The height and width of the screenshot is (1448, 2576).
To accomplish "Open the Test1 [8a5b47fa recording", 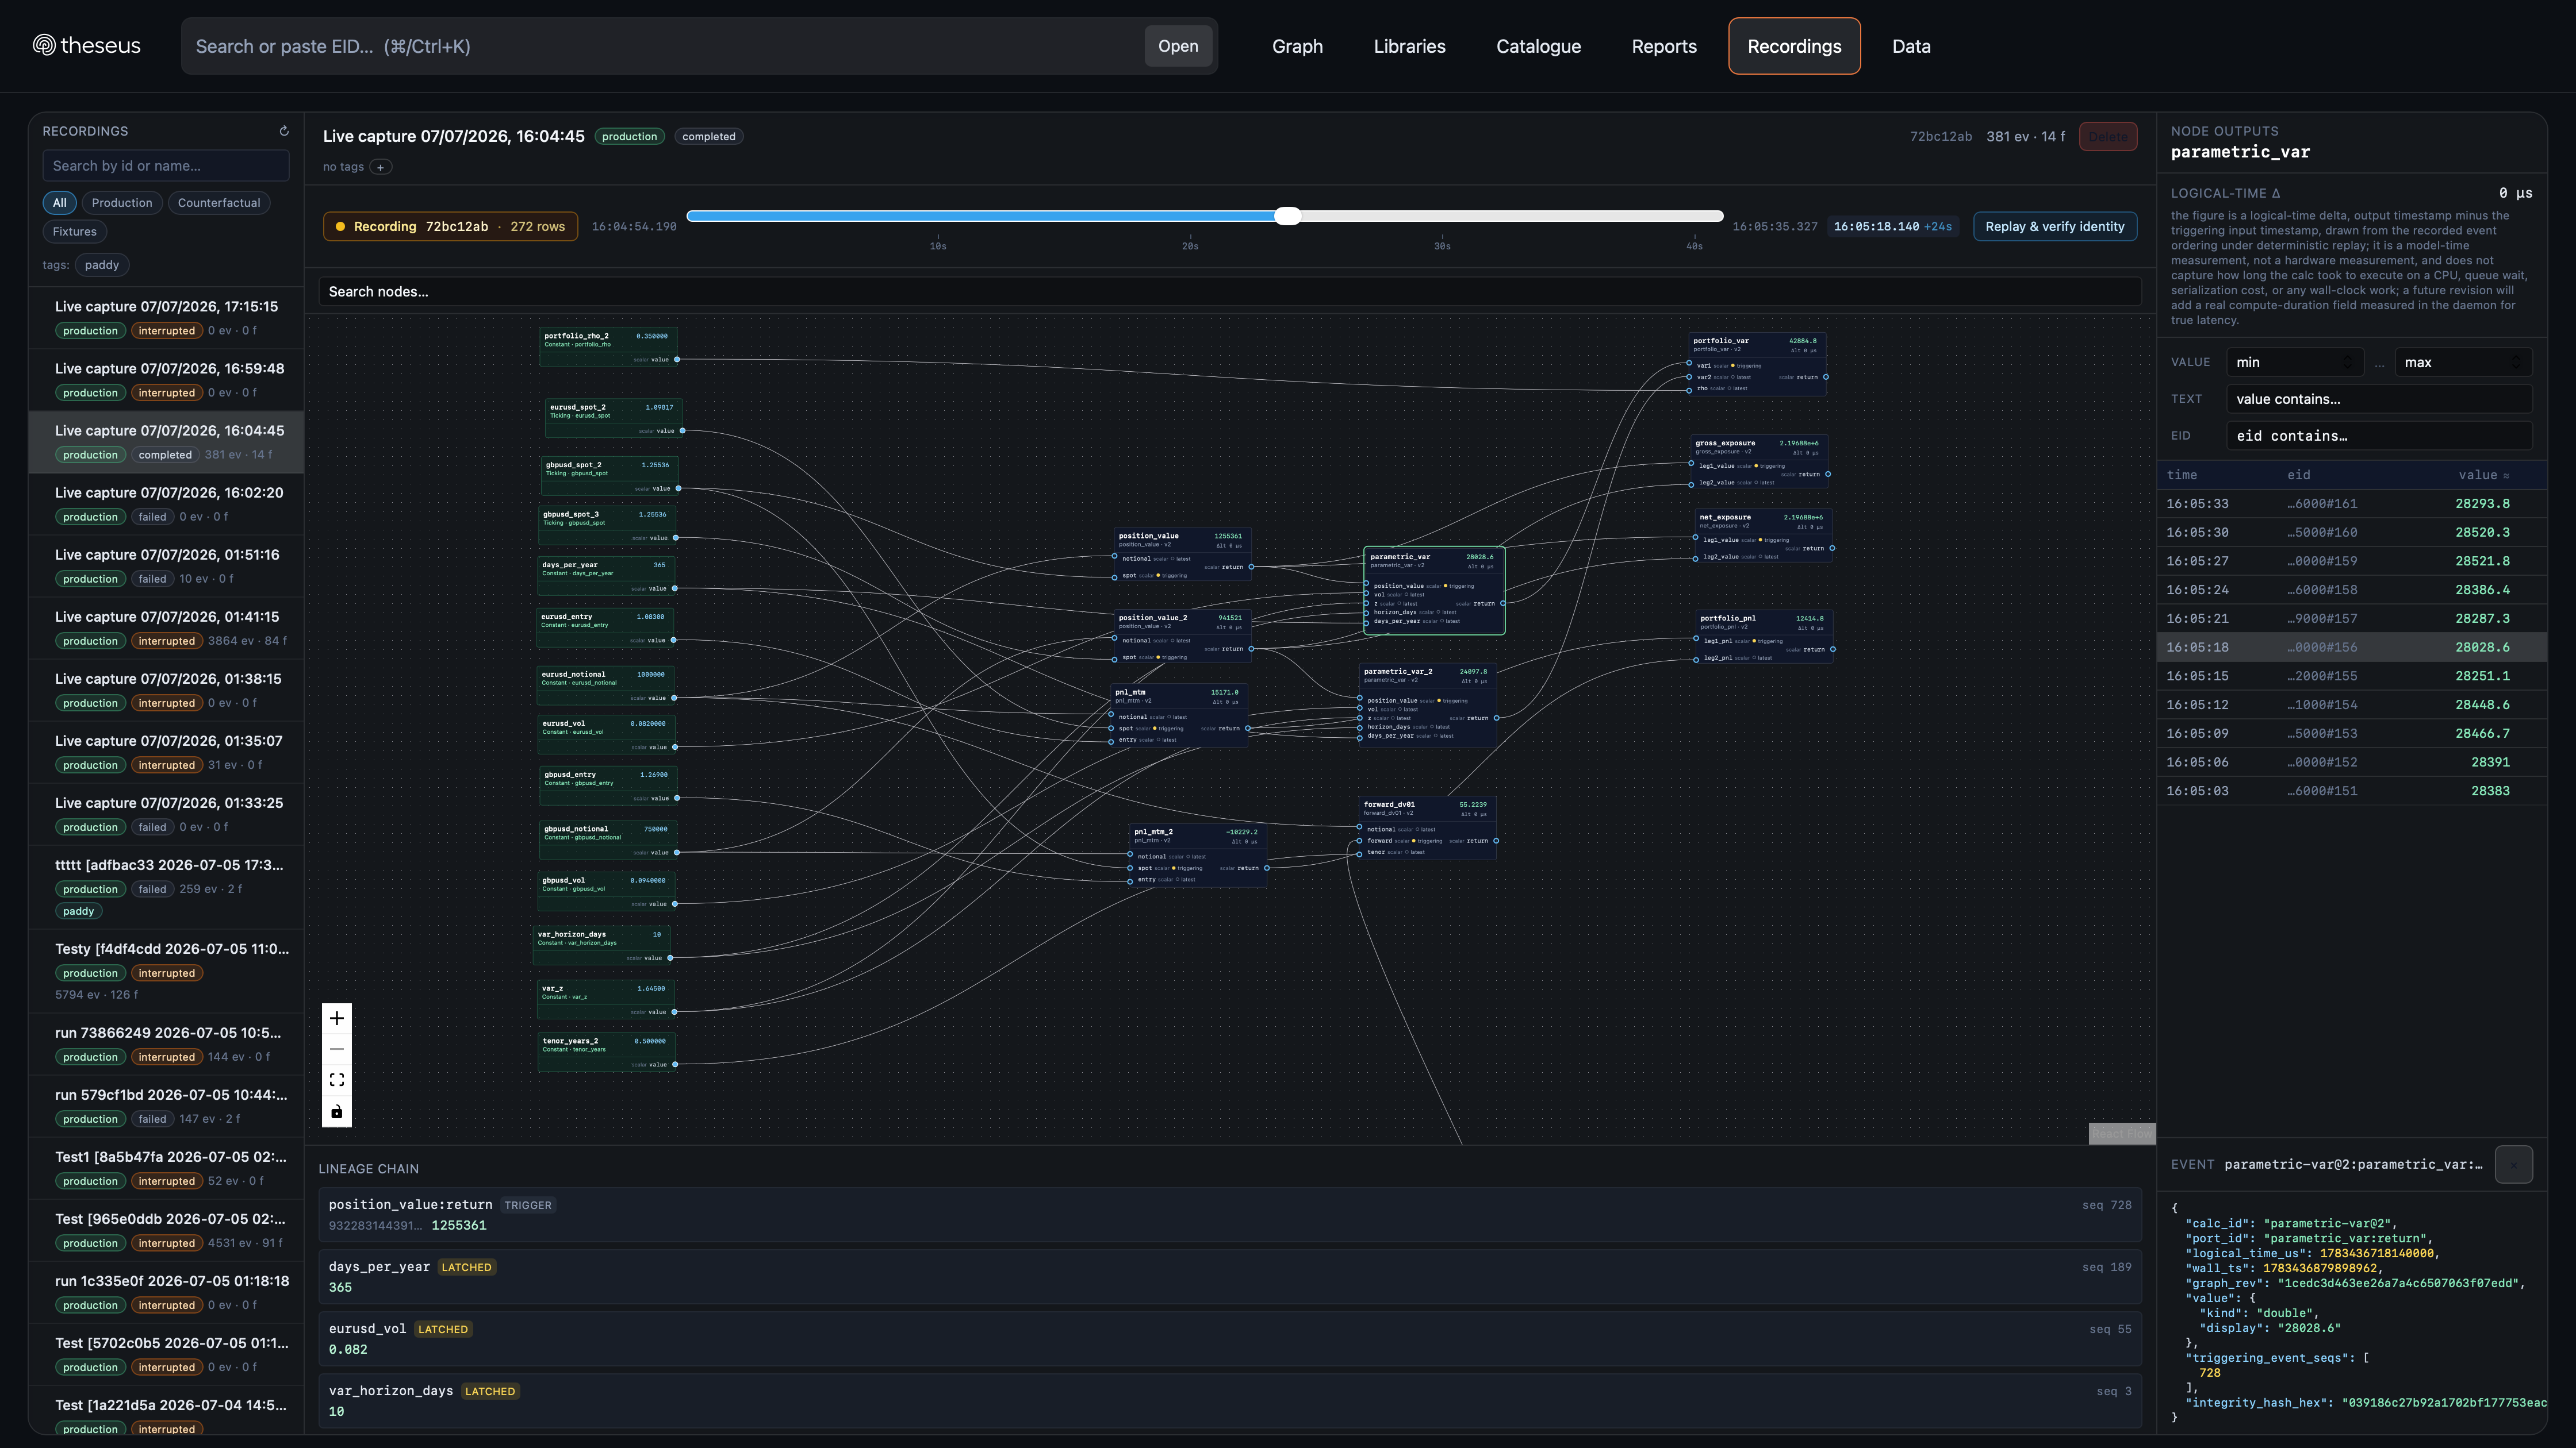I will tap(166, 1168).
